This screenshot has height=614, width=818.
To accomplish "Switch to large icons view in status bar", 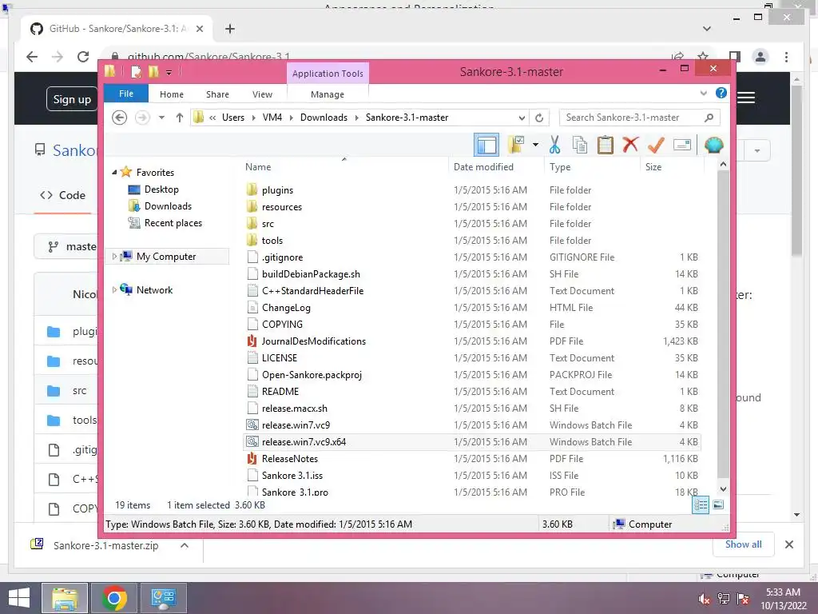I will tap(718, 504).
